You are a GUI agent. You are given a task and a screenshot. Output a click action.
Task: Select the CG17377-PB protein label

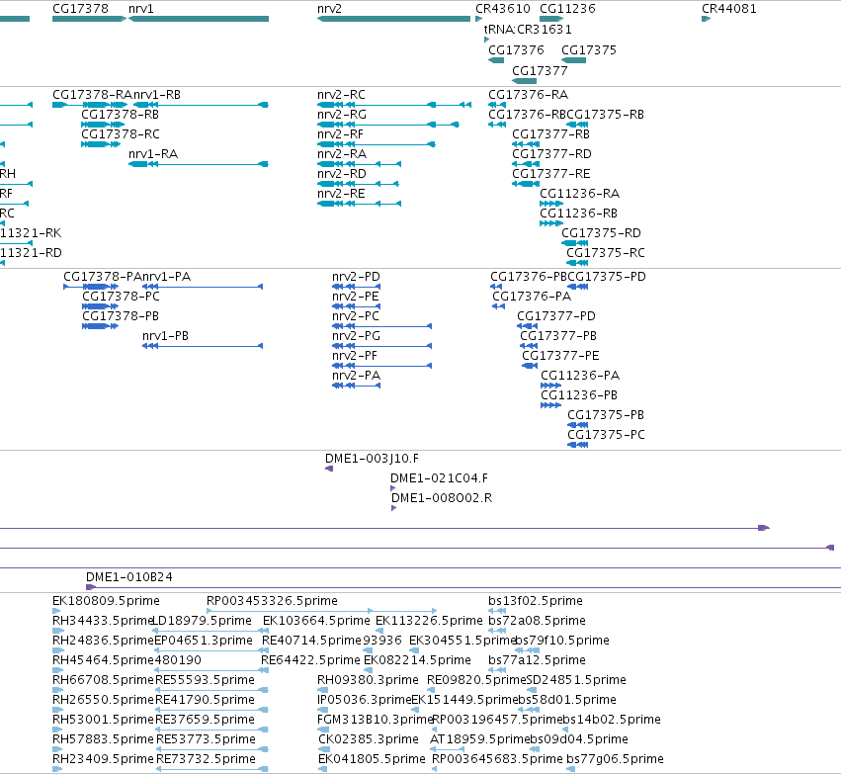pos(558,336)
